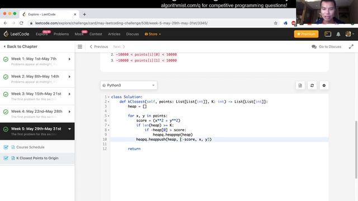Click the blue browser extension icon

tap(285, 23)
